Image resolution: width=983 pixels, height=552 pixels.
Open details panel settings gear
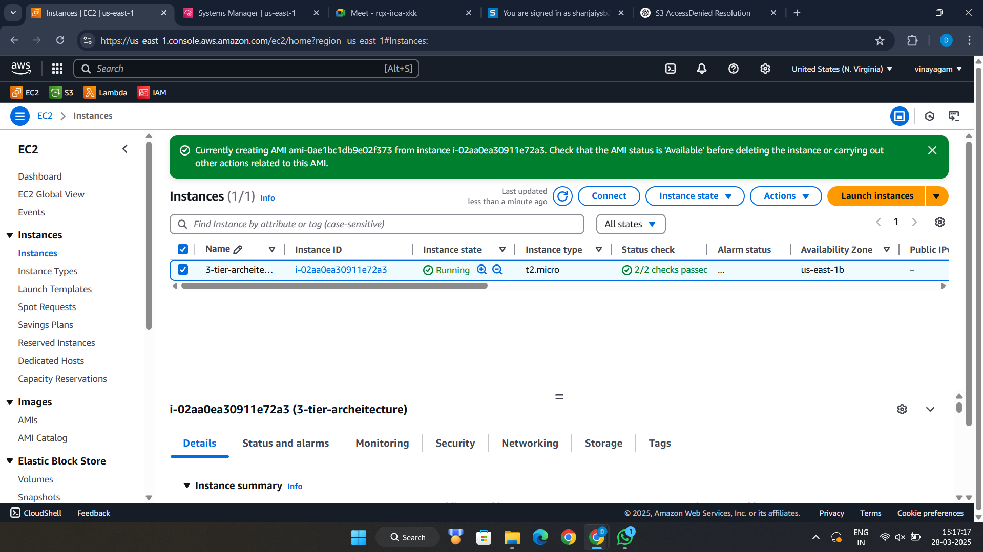[902, 409]
